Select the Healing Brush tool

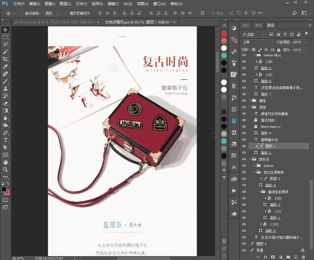click(x=5, y=74)
